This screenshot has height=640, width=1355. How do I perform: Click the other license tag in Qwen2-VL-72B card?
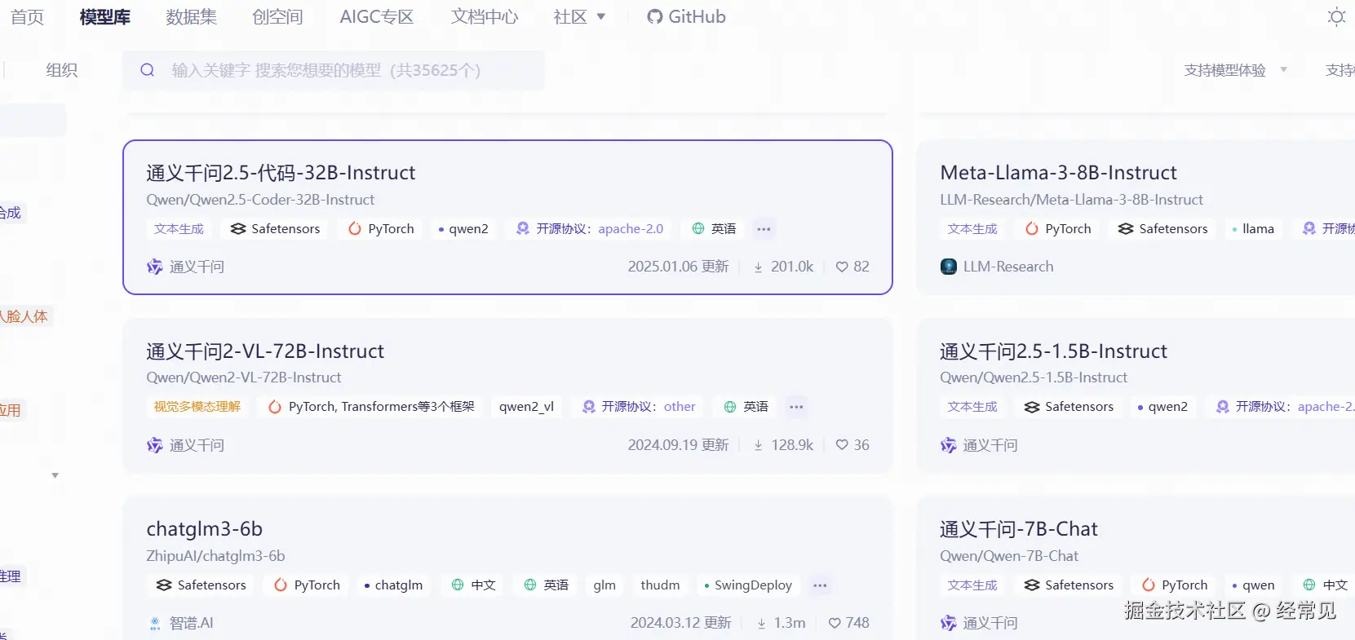639,407
